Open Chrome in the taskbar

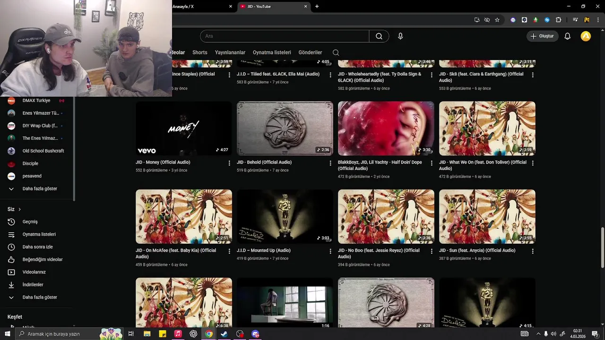pyautogui.click(x=208, y=334)
